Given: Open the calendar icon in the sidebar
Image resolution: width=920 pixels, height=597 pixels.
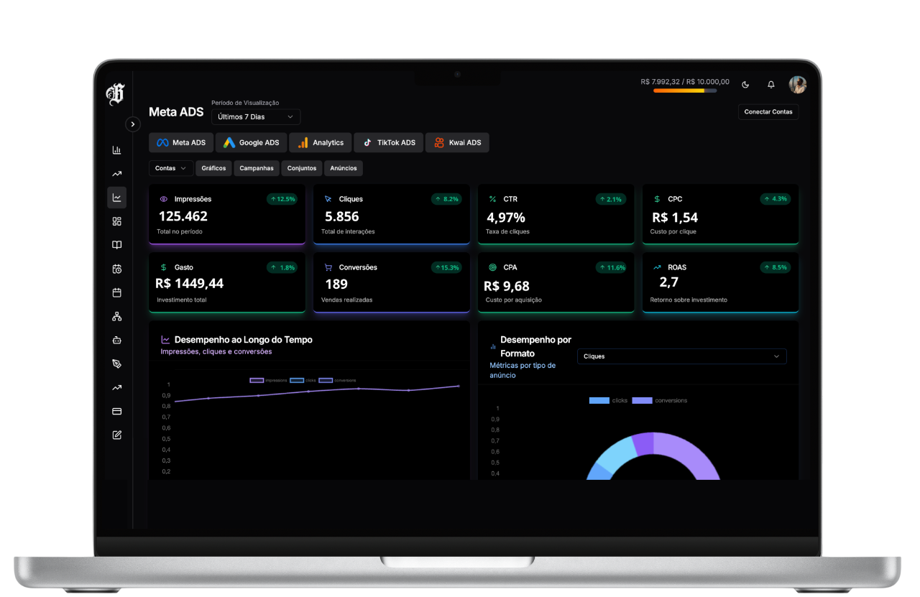Looking at the screenshot, I should pos(116,292).
